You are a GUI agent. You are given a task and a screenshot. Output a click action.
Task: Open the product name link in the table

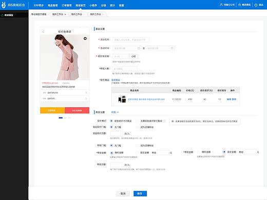[146, 99]
